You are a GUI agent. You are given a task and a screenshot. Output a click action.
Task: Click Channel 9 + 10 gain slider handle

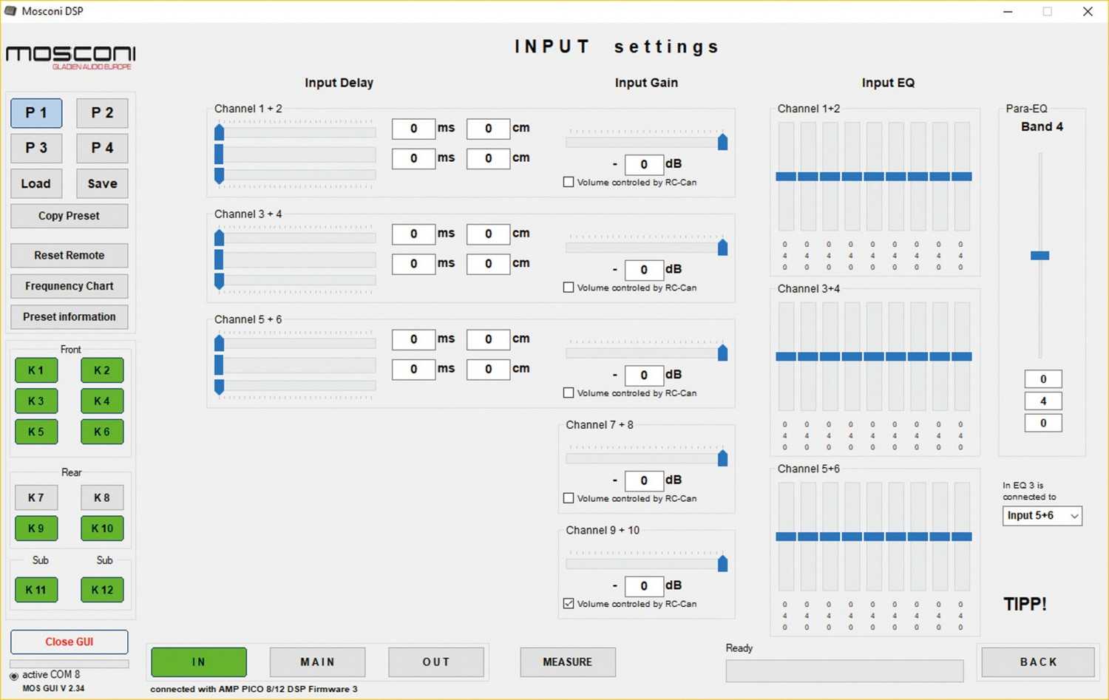tap(722, 563)
